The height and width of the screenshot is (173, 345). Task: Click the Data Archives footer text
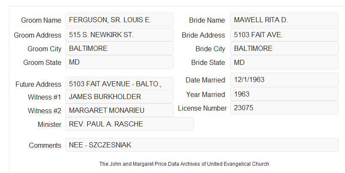(184, 164)
